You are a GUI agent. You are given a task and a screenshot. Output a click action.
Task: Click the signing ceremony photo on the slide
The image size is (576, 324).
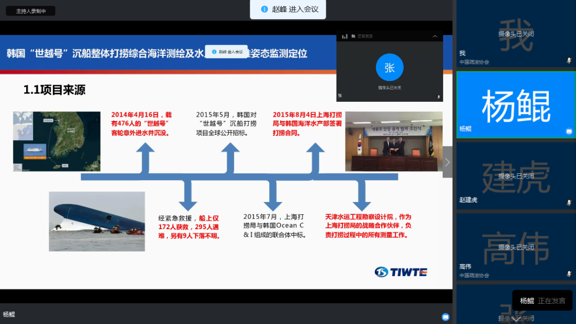394,141
